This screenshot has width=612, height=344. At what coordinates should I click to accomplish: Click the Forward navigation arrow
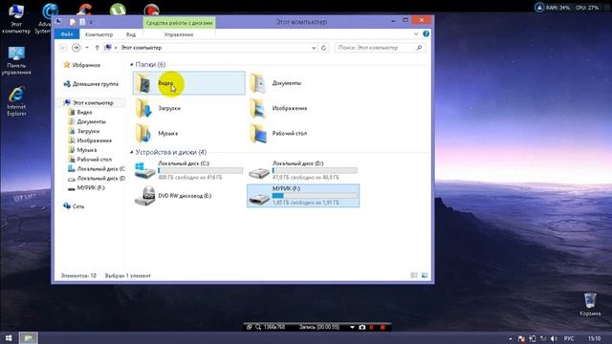coord(76,48)
